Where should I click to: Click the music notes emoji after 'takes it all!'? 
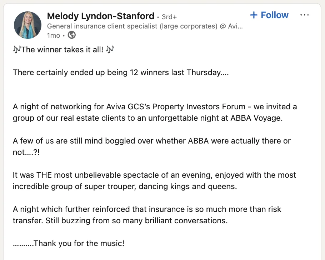click(110, 50)
